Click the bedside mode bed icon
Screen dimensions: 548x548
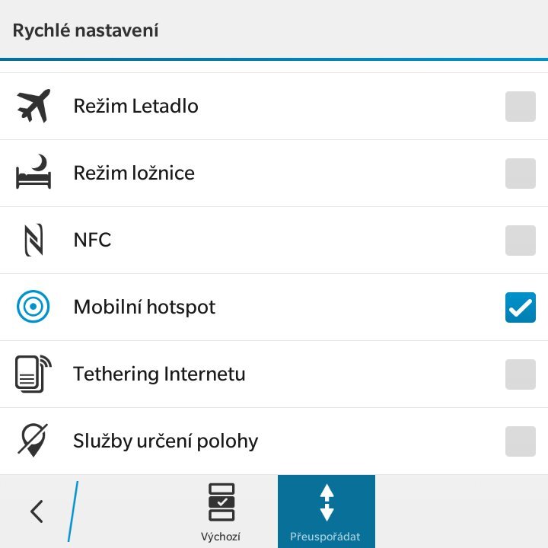[x=33, y=173]
